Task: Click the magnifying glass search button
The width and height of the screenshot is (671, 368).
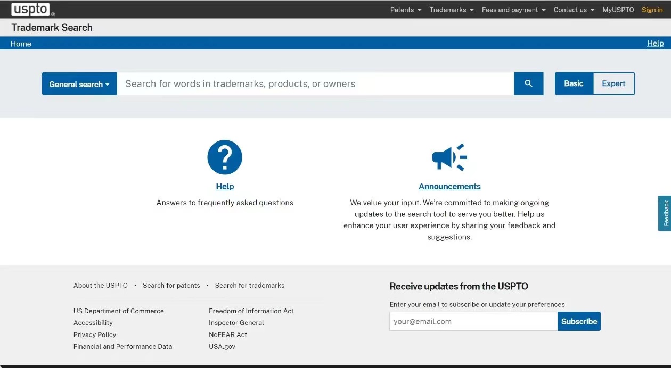Action: 528,83
